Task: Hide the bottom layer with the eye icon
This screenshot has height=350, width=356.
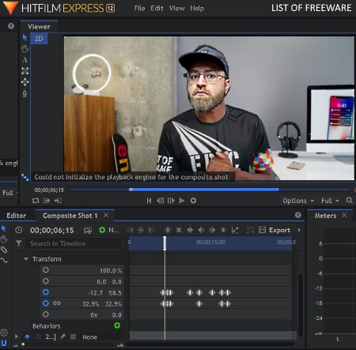Action: (27, 337)
